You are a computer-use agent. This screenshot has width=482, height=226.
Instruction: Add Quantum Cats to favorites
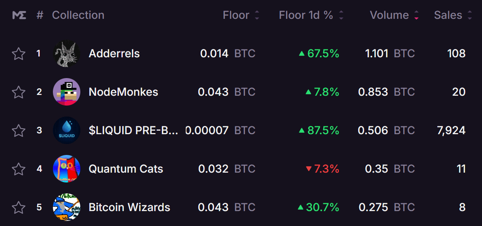click(19, 169)
